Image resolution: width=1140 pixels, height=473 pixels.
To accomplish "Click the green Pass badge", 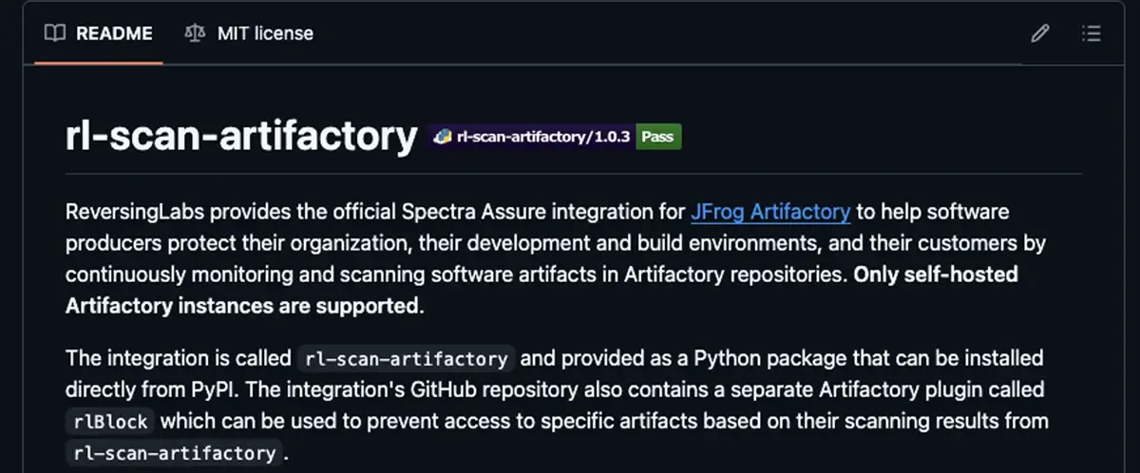I will coord(657,137).
